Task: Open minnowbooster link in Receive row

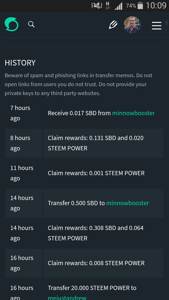Action: 133,113
